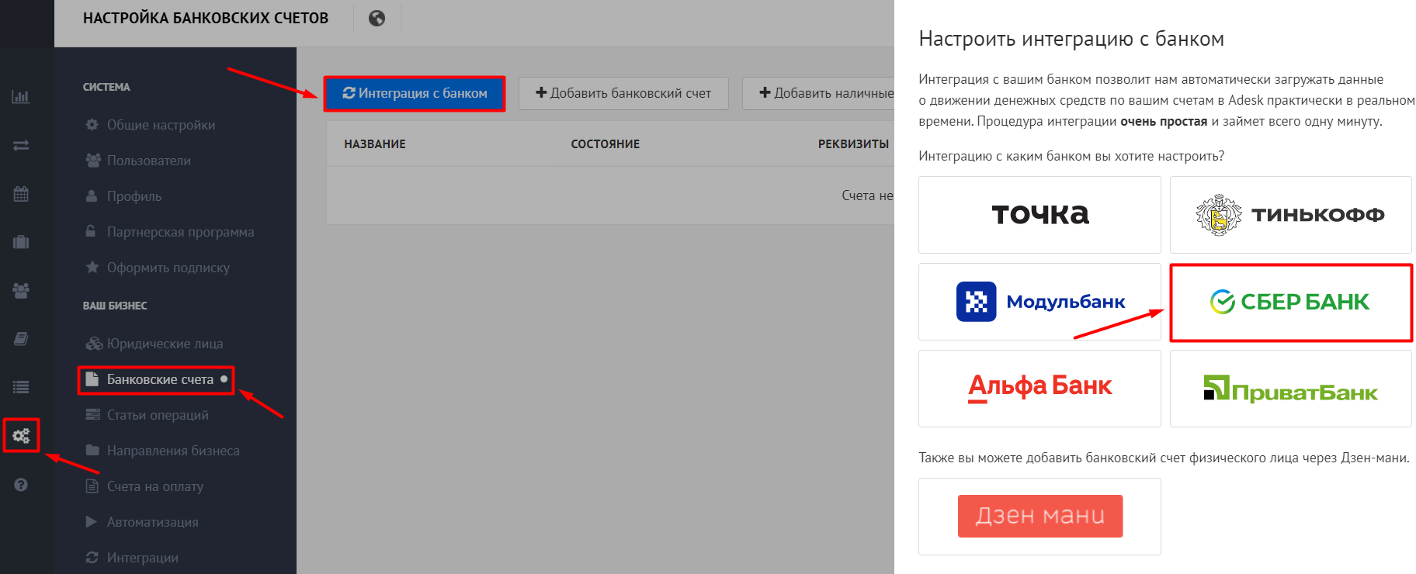Click star icon next to Оформить подписку
Image resolution: width=1416 pixels, height=574 pixels.
click(x=92, y=267)
